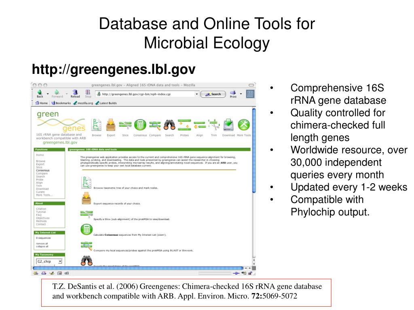The width and height of the screenshot is (414, 310).
Task: Click the browser Forward arrow icon
Action: tap(57, 92)
